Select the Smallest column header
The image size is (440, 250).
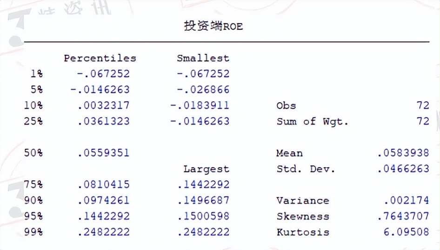tap(203, 58)
